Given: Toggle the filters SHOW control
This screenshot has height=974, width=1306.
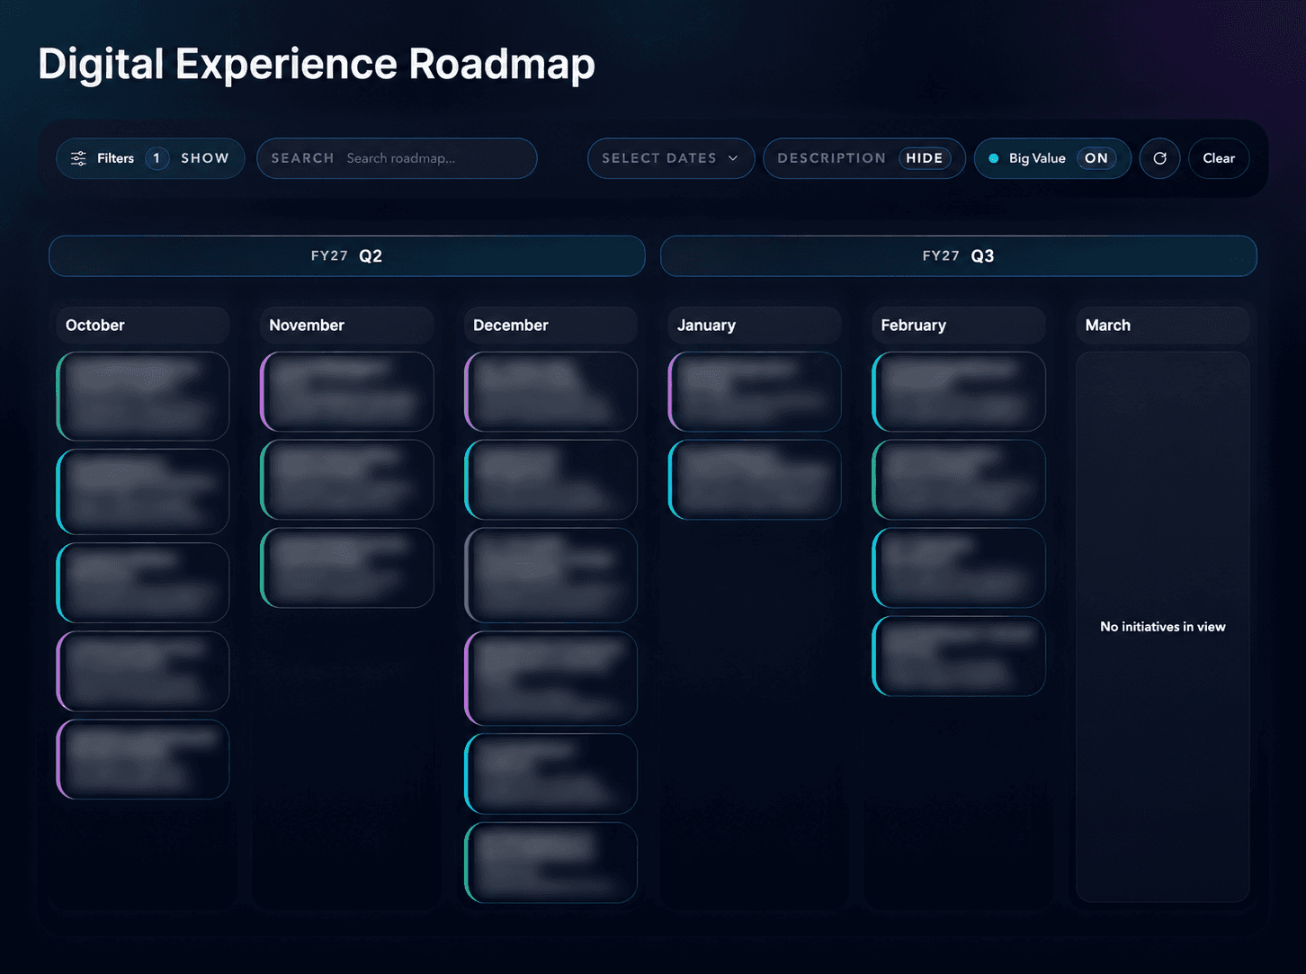Looking at the screenshot, I should point(205,158).
